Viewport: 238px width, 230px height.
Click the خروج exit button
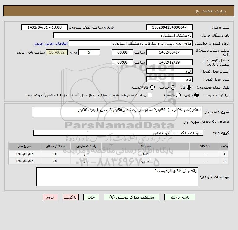click(50, 197)
